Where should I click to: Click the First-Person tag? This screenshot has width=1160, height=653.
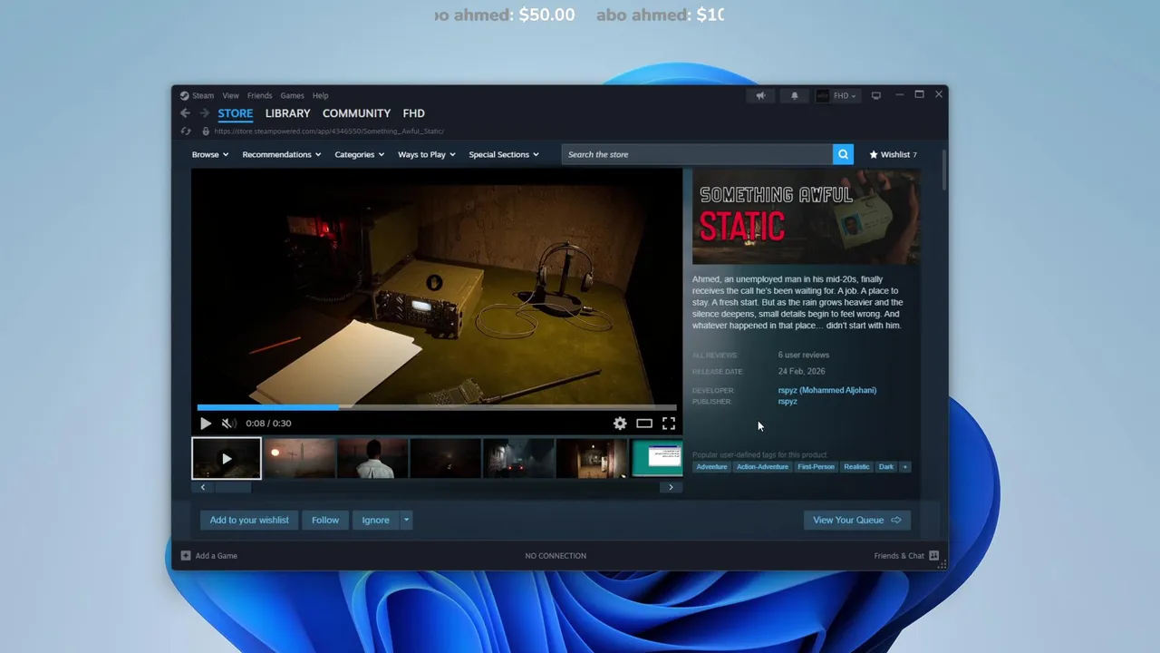point(816,467)
